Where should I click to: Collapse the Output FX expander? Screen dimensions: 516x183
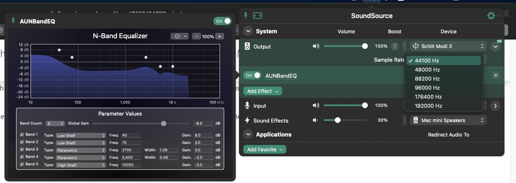(x=496, y=46)
